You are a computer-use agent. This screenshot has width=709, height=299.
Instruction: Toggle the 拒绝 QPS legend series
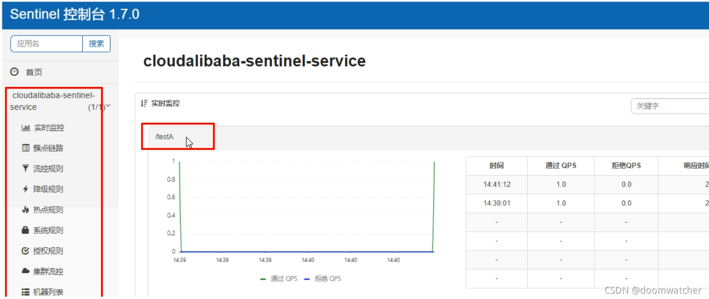[323, 279]
